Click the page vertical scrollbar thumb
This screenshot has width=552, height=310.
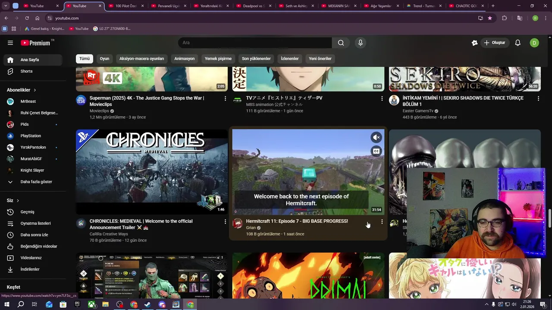(x=549, y=219)
